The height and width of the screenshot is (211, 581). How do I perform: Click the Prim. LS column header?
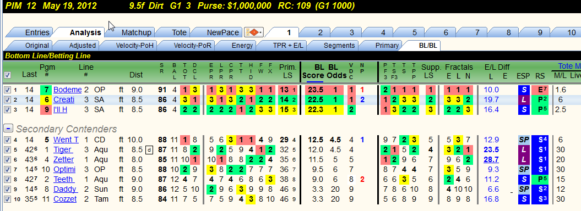[287, 71]
